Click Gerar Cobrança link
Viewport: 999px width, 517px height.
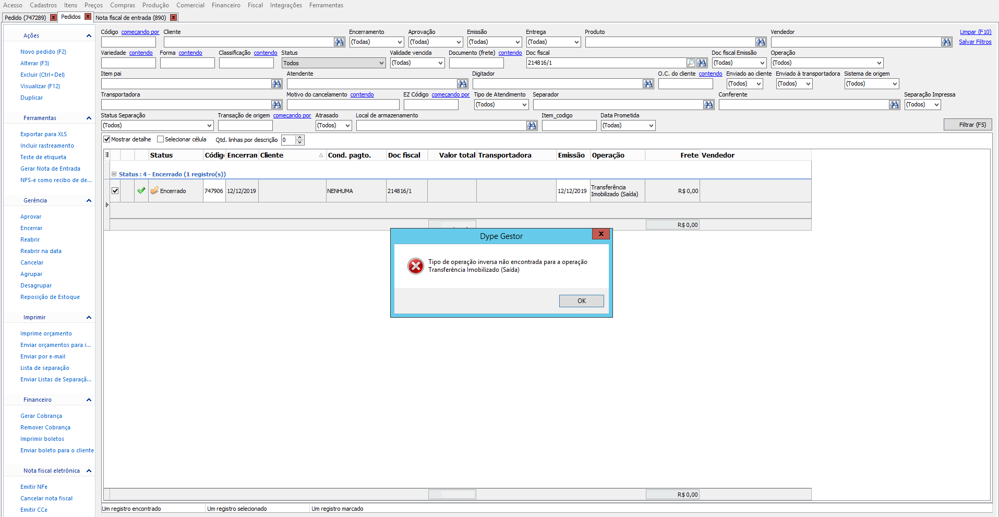pyautogui.click(x=41, y=416)
